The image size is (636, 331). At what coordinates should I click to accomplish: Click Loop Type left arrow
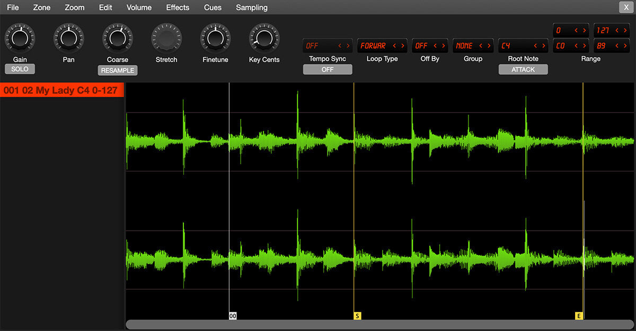[x=394, y=46]
